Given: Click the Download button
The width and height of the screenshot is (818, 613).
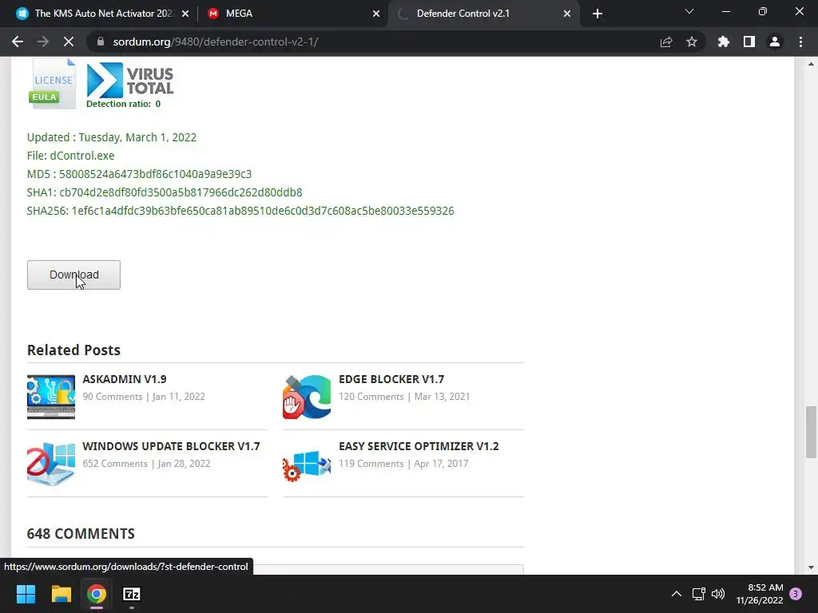Looking at the screenshot, I should [x=73, y=275].
